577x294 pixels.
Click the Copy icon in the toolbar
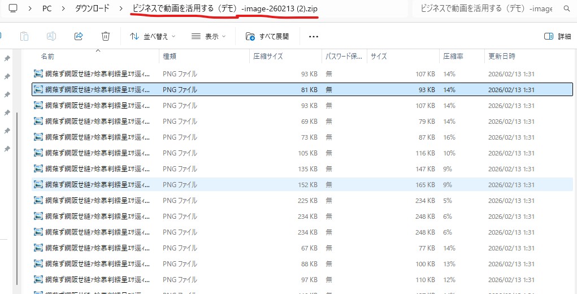[24, 36]
